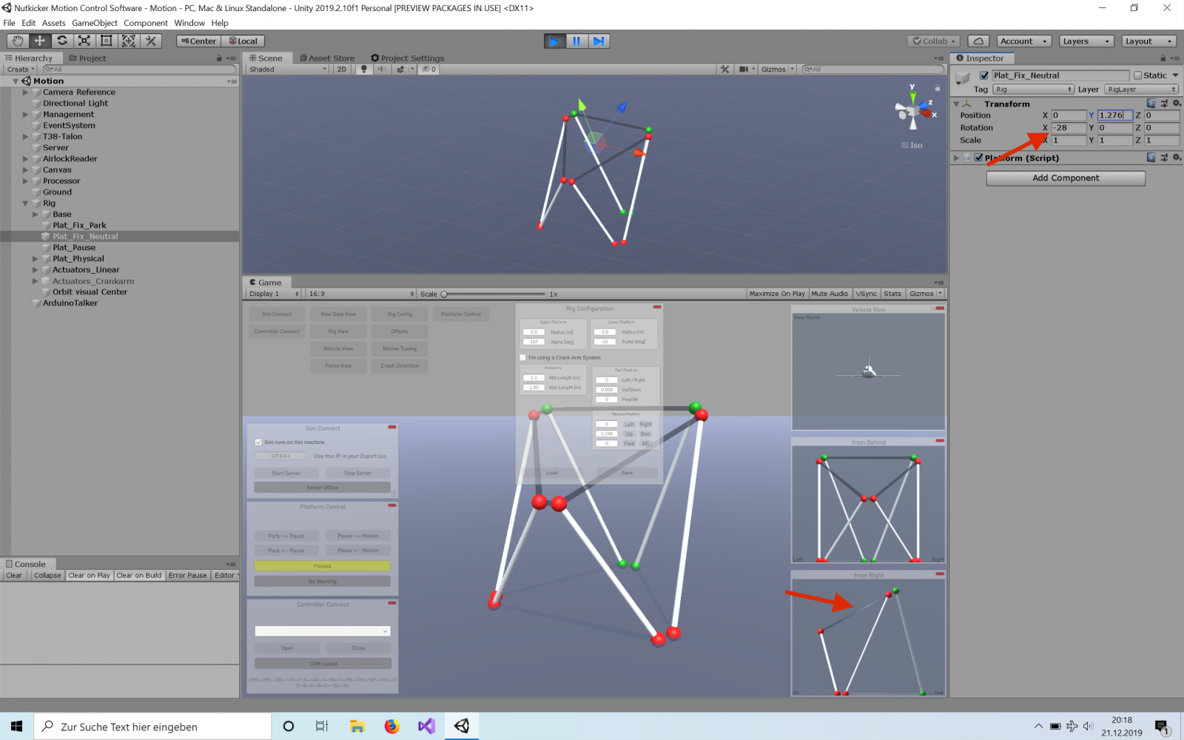Collapse the Rig tree item

click(25, 203)
